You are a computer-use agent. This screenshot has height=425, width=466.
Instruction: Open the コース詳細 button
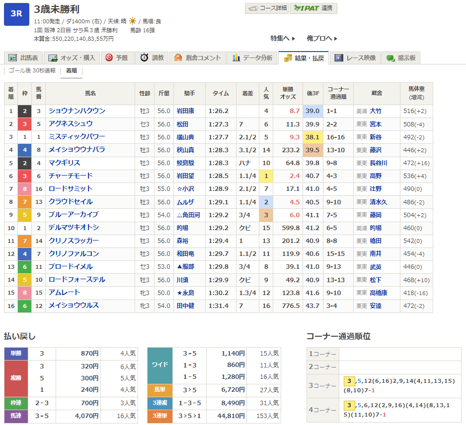coord(266,8)
